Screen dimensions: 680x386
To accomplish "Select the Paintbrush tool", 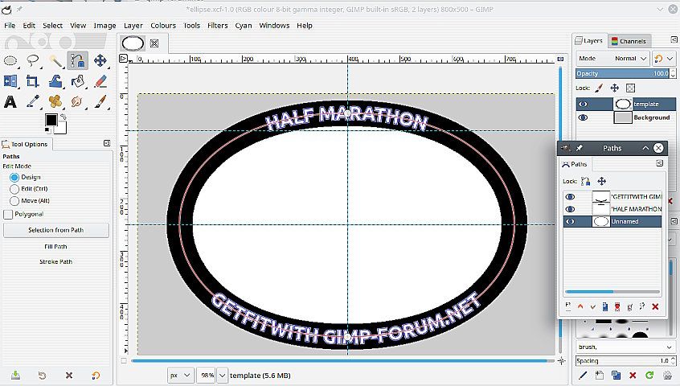I will tap(100, 101).
